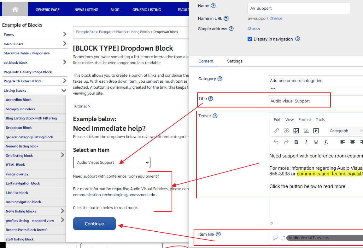Screen dimensions: 363x248
Task: Click Change link next to av-support
Action: pyautogui.click(x=276, y=18)
